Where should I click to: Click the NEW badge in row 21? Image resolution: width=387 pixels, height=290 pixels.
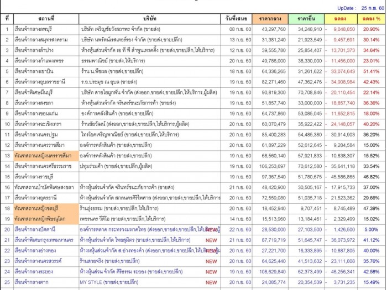(211, 240)
